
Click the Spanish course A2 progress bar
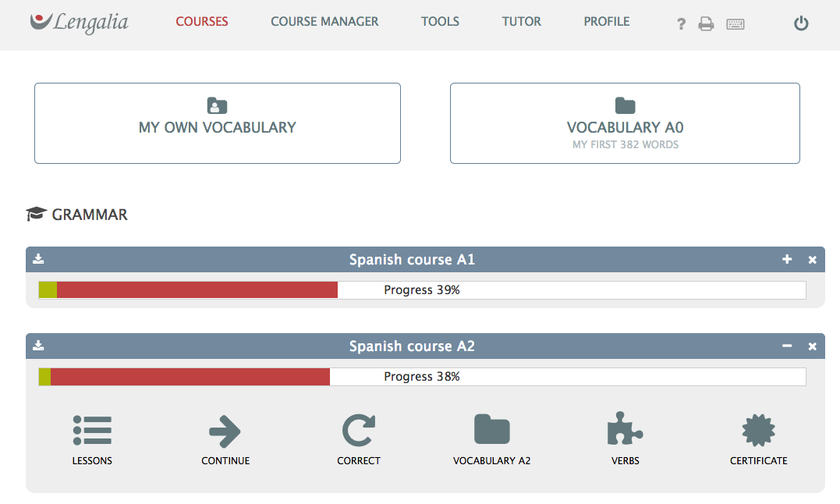(x=422, y=377)
